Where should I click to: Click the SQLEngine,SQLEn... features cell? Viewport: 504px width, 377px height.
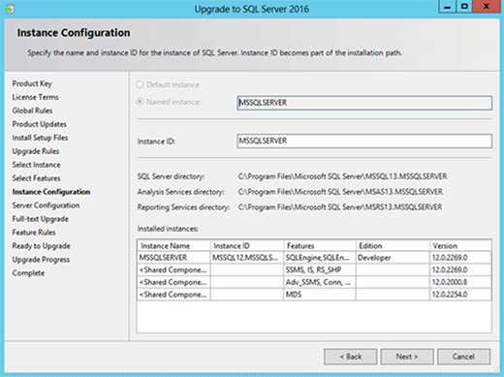320,258
